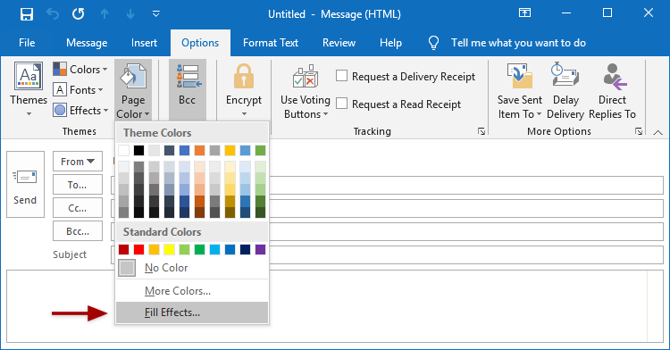Collapse the ribbon with the chevron
The height and width of the screenshot is (350, 670).
pos(658,132)
